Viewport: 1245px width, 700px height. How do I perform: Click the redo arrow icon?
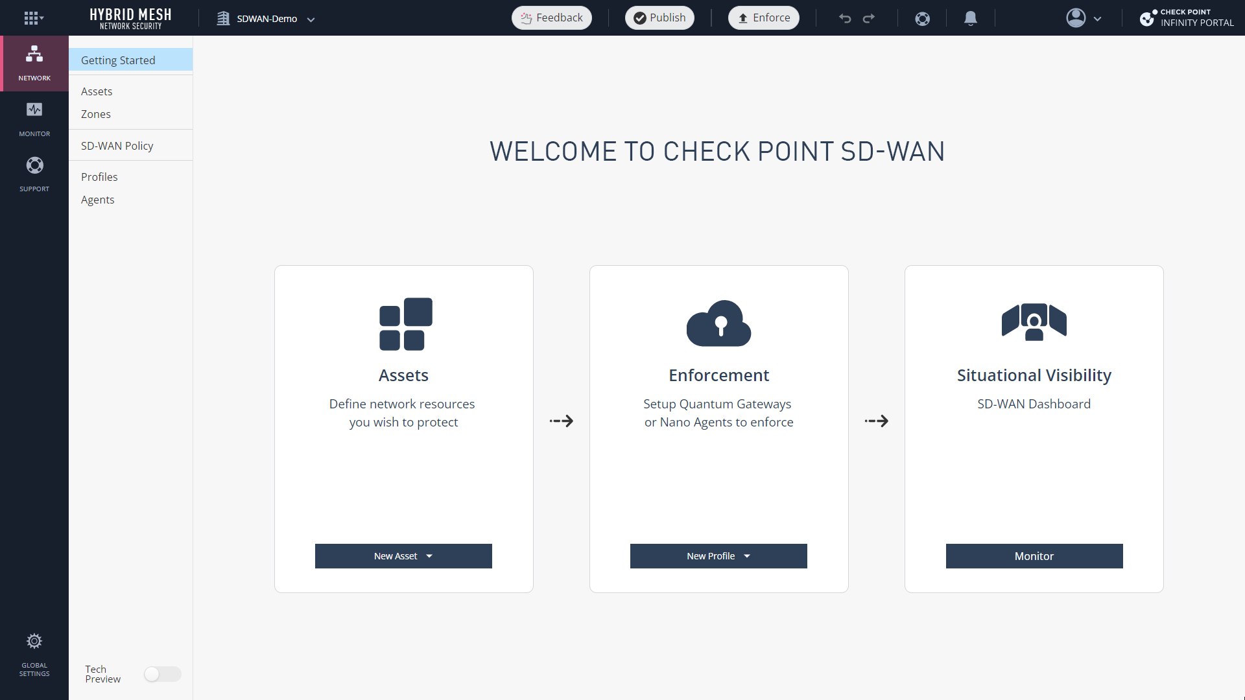tap(869, 18)
